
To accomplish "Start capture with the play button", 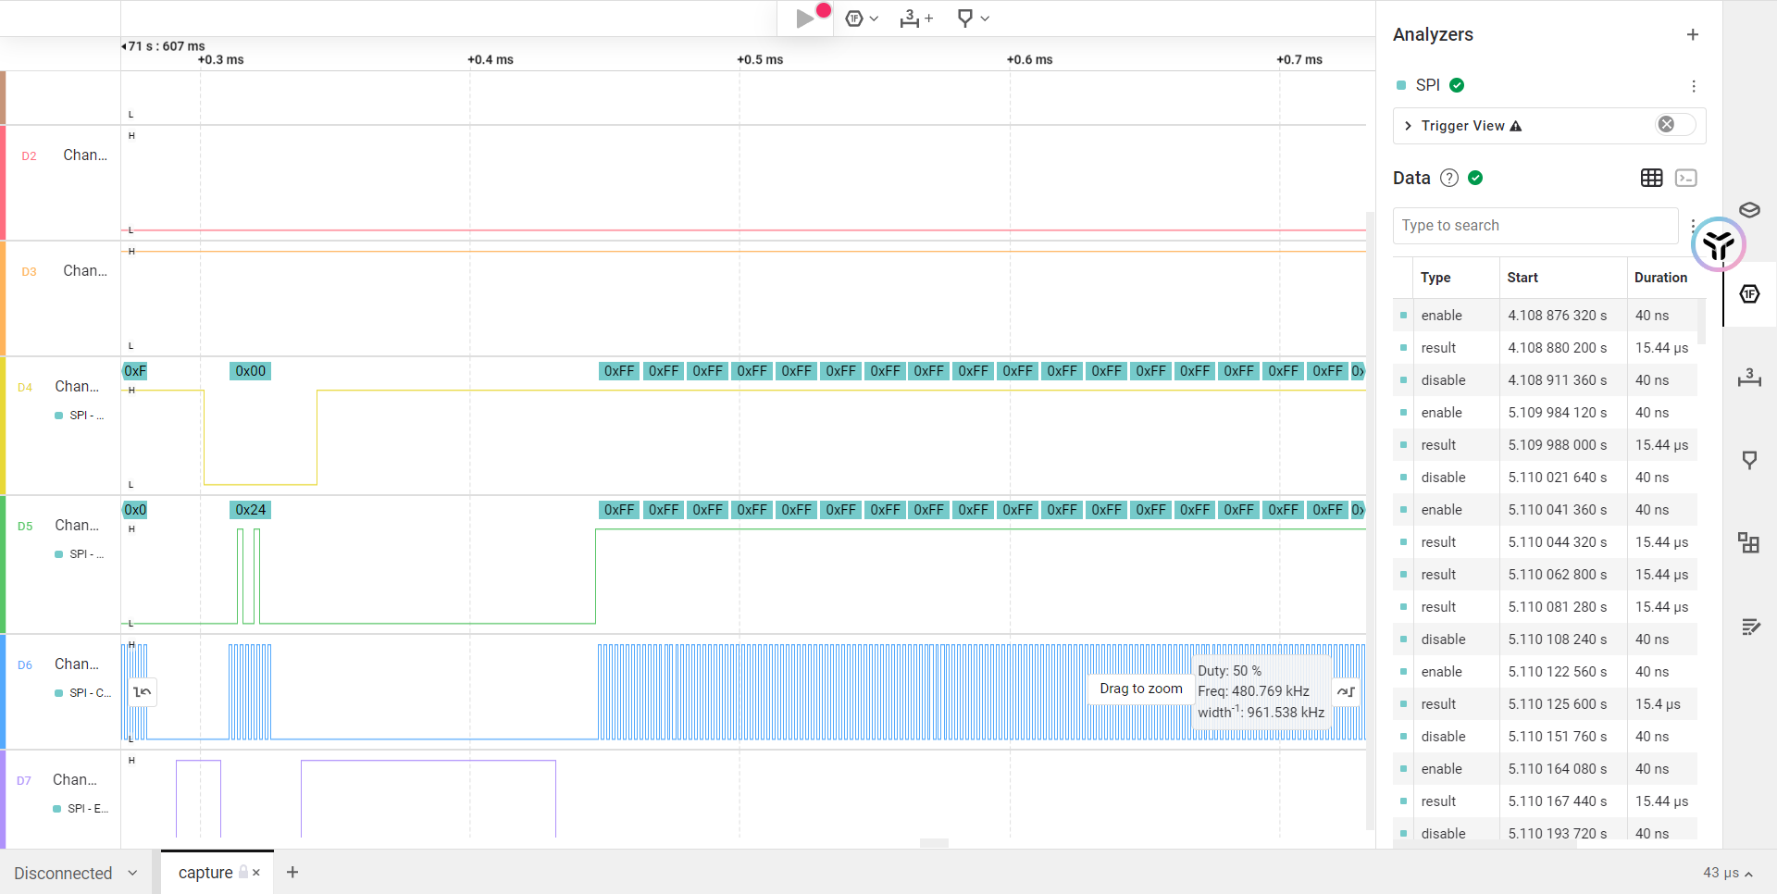I will tap(805, 19).
